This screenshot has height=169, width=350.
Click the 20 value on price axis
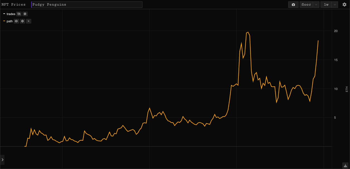click(x=336, y=31)
